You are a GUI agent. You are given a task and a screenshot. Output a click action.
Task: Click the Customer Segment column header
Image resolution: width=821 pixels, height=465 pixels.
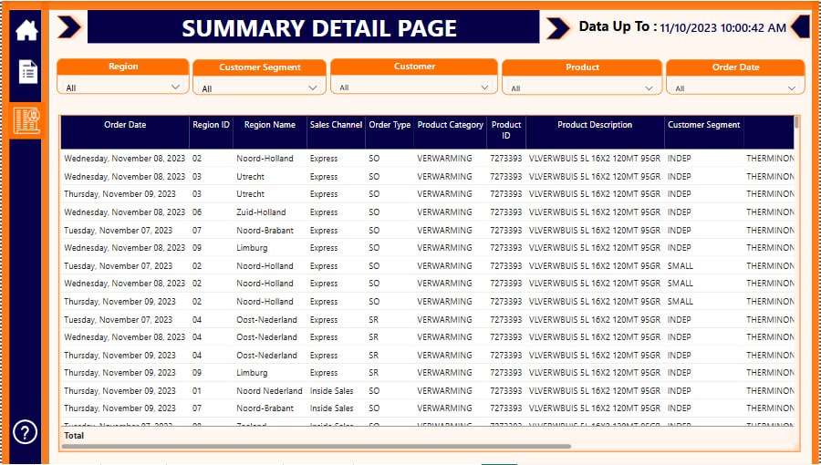click(704, 125)
